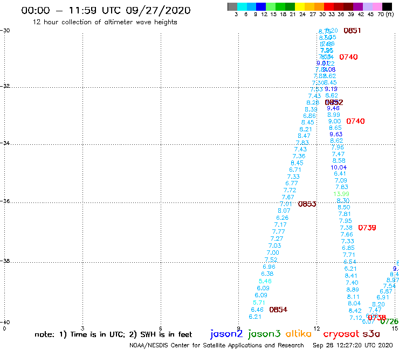Viewport: 399px width, 350px height.
Task: Click the black swatch at the legend's end
Action: click(387, 6)
